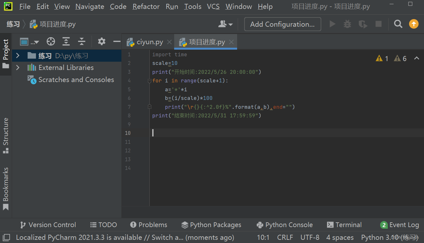424x243 pixels.
Task: Open the Project panel options gear
Action: point(101,41)
